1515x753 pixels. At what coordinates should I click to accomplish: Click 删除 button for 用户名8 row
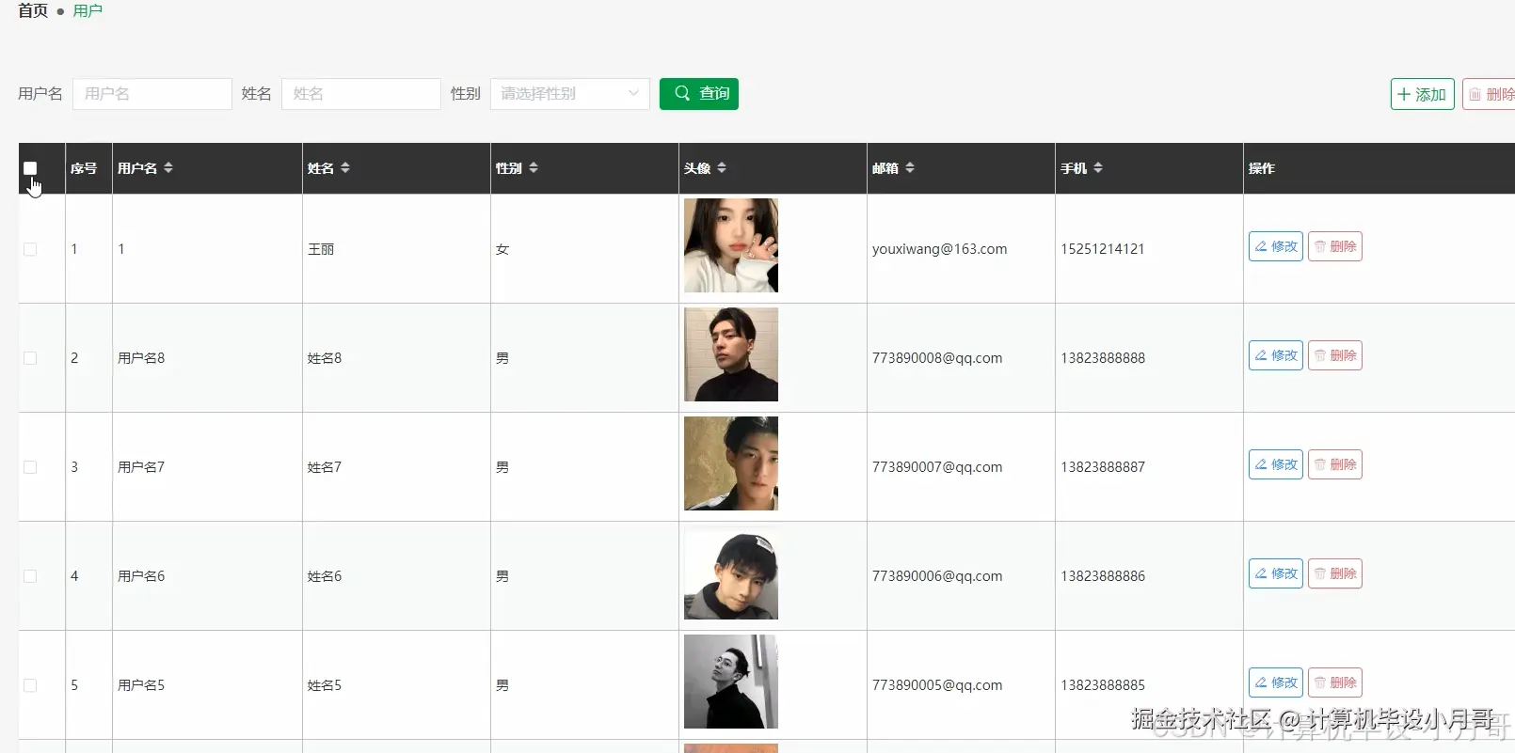pos(1334,355)
